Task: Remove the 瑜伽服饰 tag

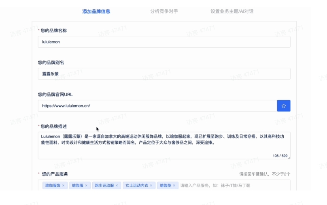Action: pos(63,186)
